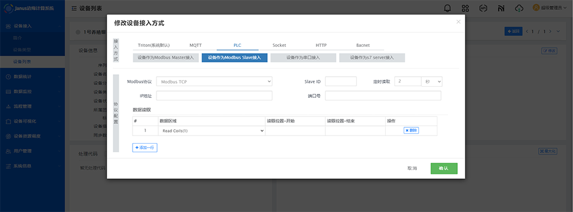The height and width of the screenshot is (212, 573).
Task: Open the Modbus协议 dropdown showing Modbus TCP
Action: (214, 82)
